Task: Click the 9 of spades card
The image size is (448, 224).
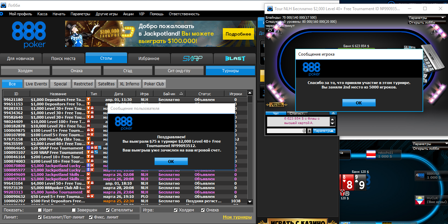Action: pyautogui.click(x=360, y=182)
